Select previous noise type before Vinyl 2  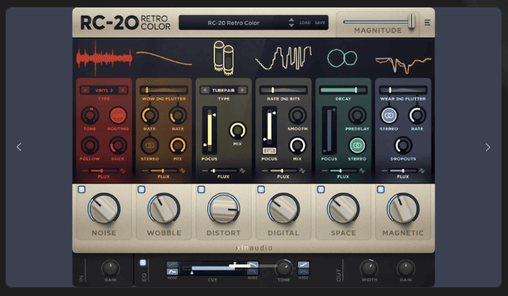coord(86,90)
